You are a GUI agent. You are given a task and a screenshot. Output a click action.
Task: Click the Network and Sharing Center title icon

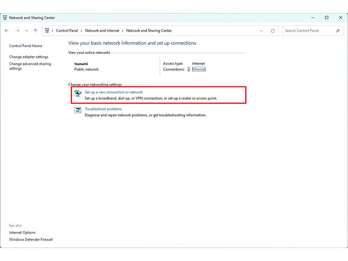pos(5,17)
